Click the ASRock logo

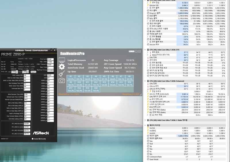click(41, 133)
